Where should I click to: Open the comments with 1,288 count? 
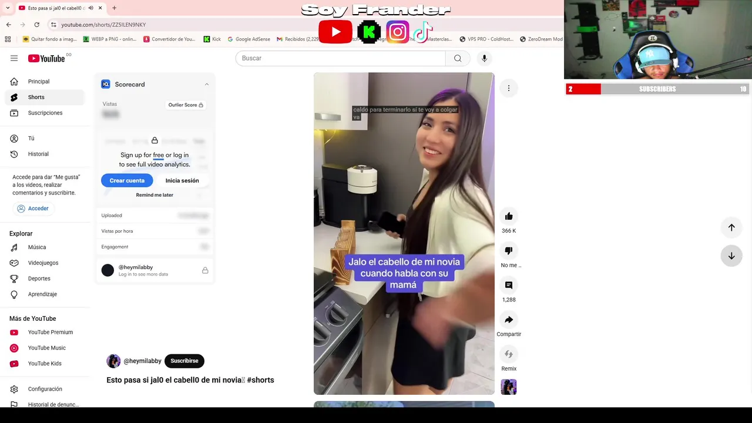[509, 286]
